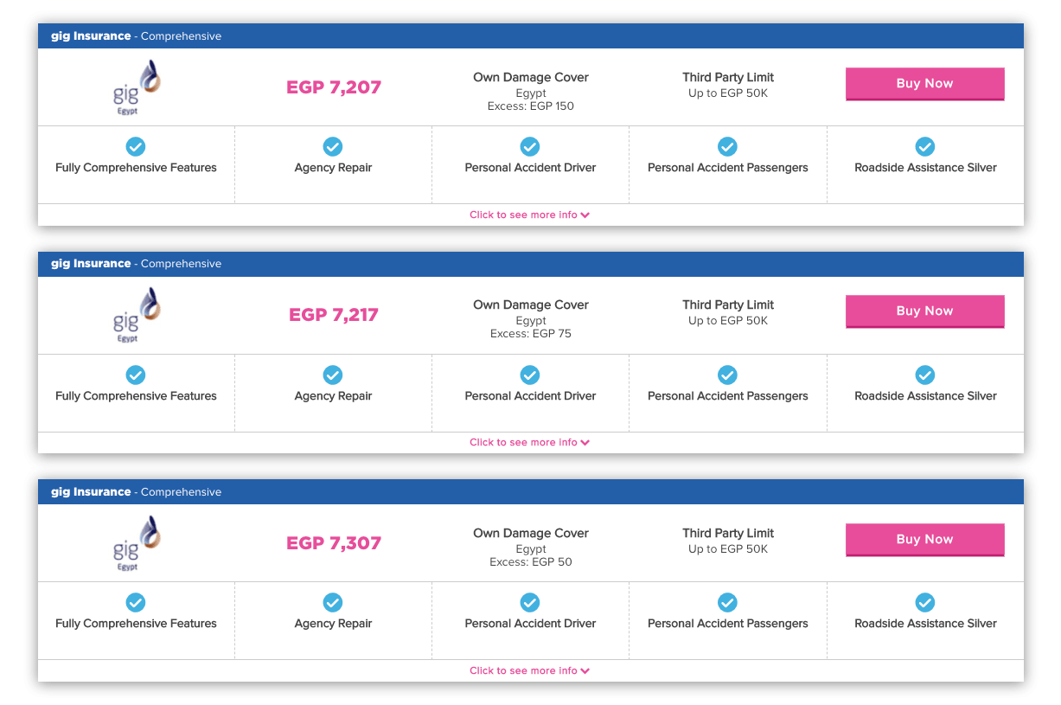
Task: Click Roadside Assistance Silver checkmark in EGP 7,307 plan
Action: (925, 602)
